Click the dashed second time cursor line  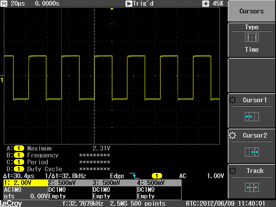click(x=94, y=76)
